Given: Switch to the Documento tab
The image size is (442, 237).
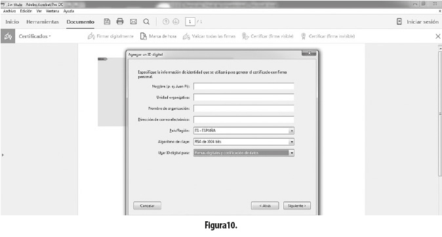Looking at the screenshot, I should click(x=81, y=22).
